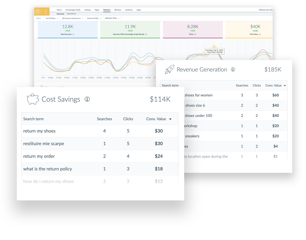
Task: Open the Analytics tab
Action: click(x=129, y=10)
